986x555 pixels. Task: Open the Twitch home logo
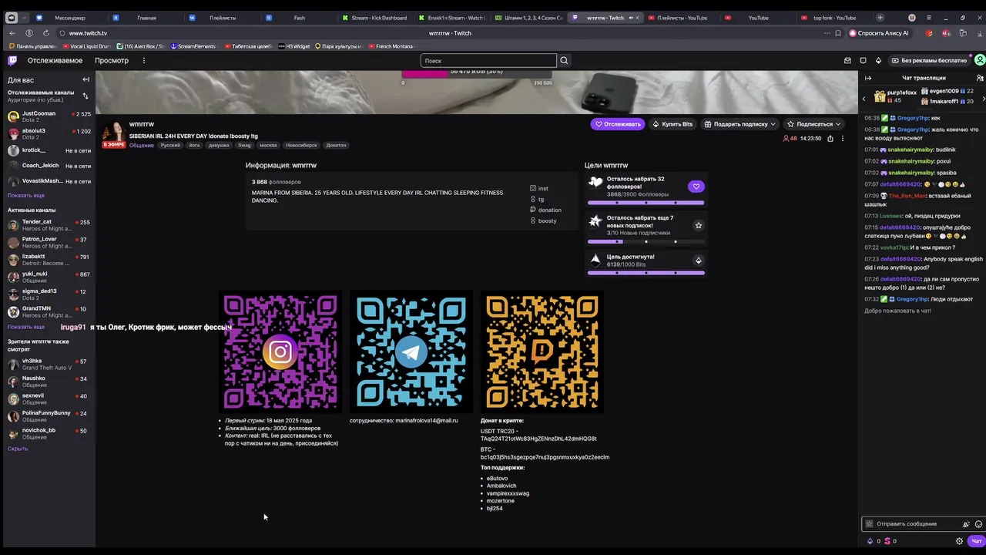[x=12, y=60]
